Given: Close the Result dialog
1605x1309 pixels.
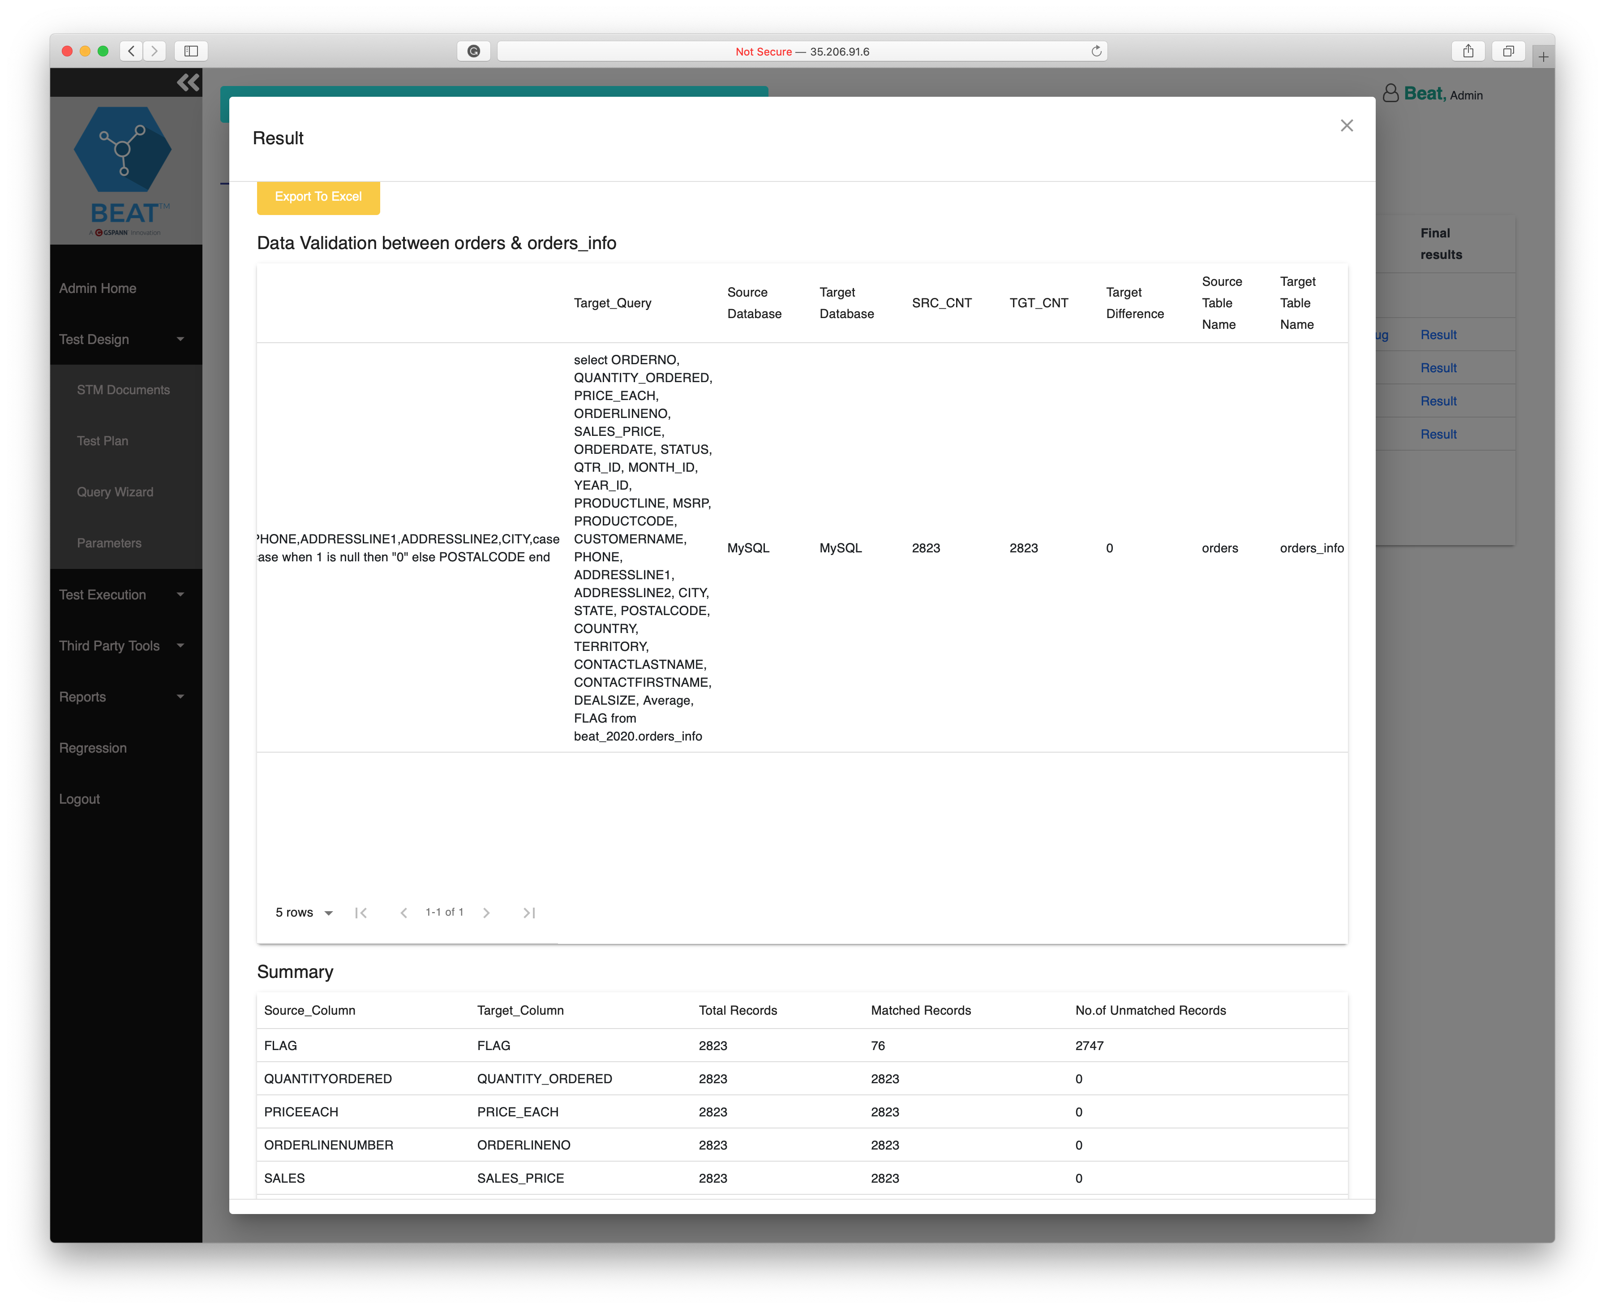Looking at the screenshot, I should [x=1347, y=126].
